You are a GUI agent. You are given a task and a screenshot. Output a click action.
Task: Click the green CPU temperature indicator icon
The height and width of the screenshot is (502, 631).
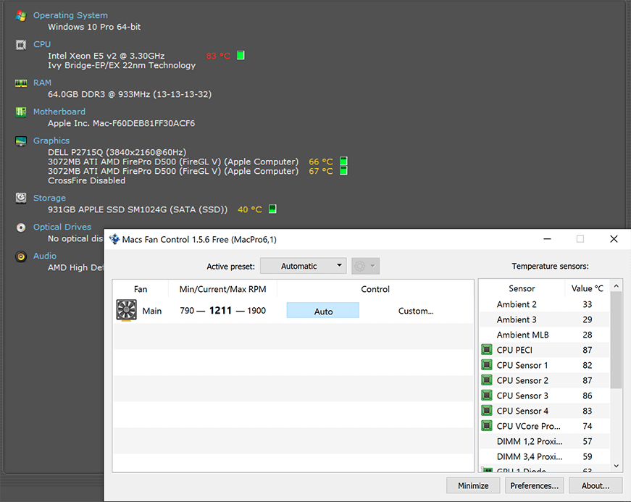241,55
